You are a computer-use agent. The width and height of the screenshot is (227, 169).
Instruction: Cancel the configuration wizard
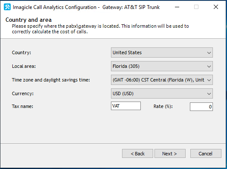pos(206,154)
